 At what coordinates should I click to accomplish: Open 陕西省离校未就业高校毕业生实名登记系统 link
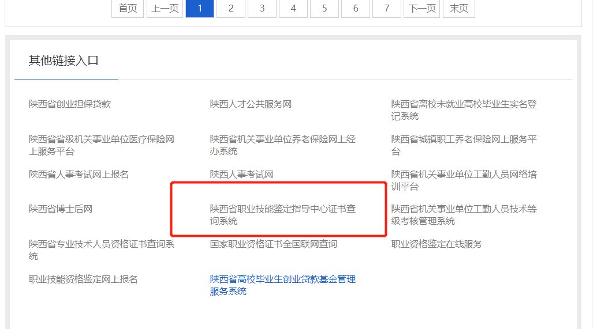[x=464, y=110]
